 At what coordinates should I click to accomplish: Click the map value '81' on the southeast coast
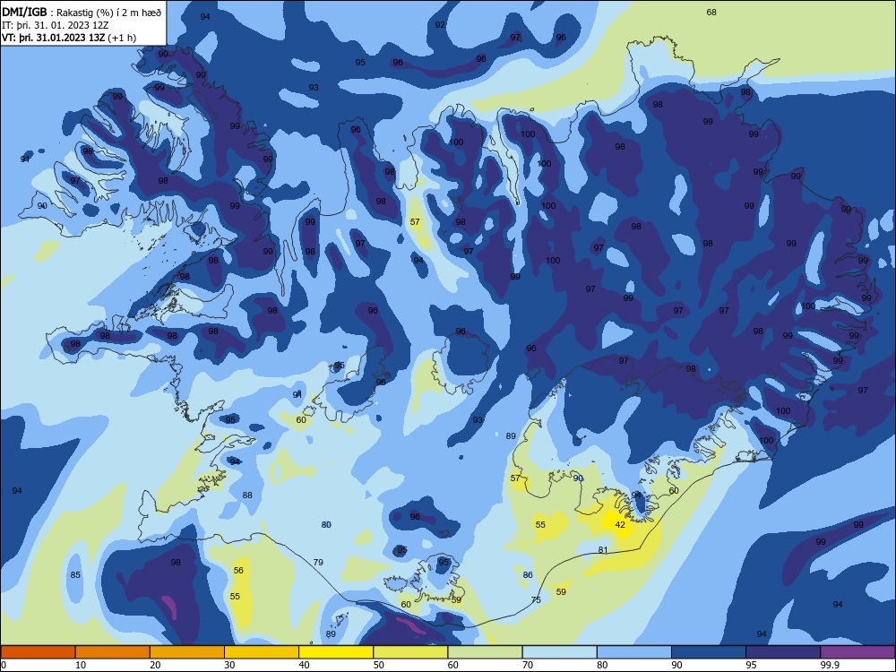(603, 550)
